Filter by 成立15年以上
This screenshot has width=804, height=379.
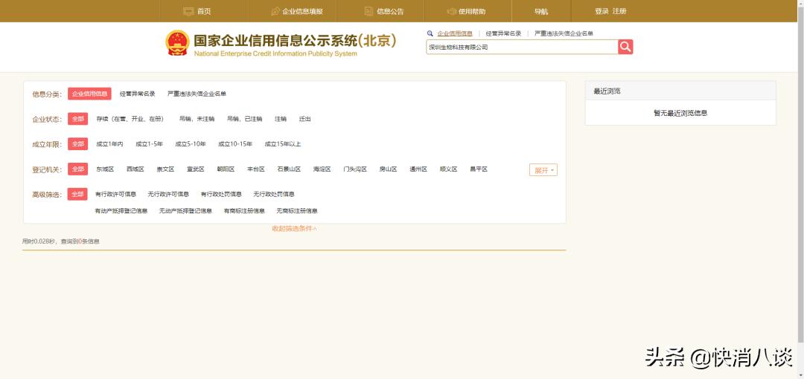click(x=283, y=144)
